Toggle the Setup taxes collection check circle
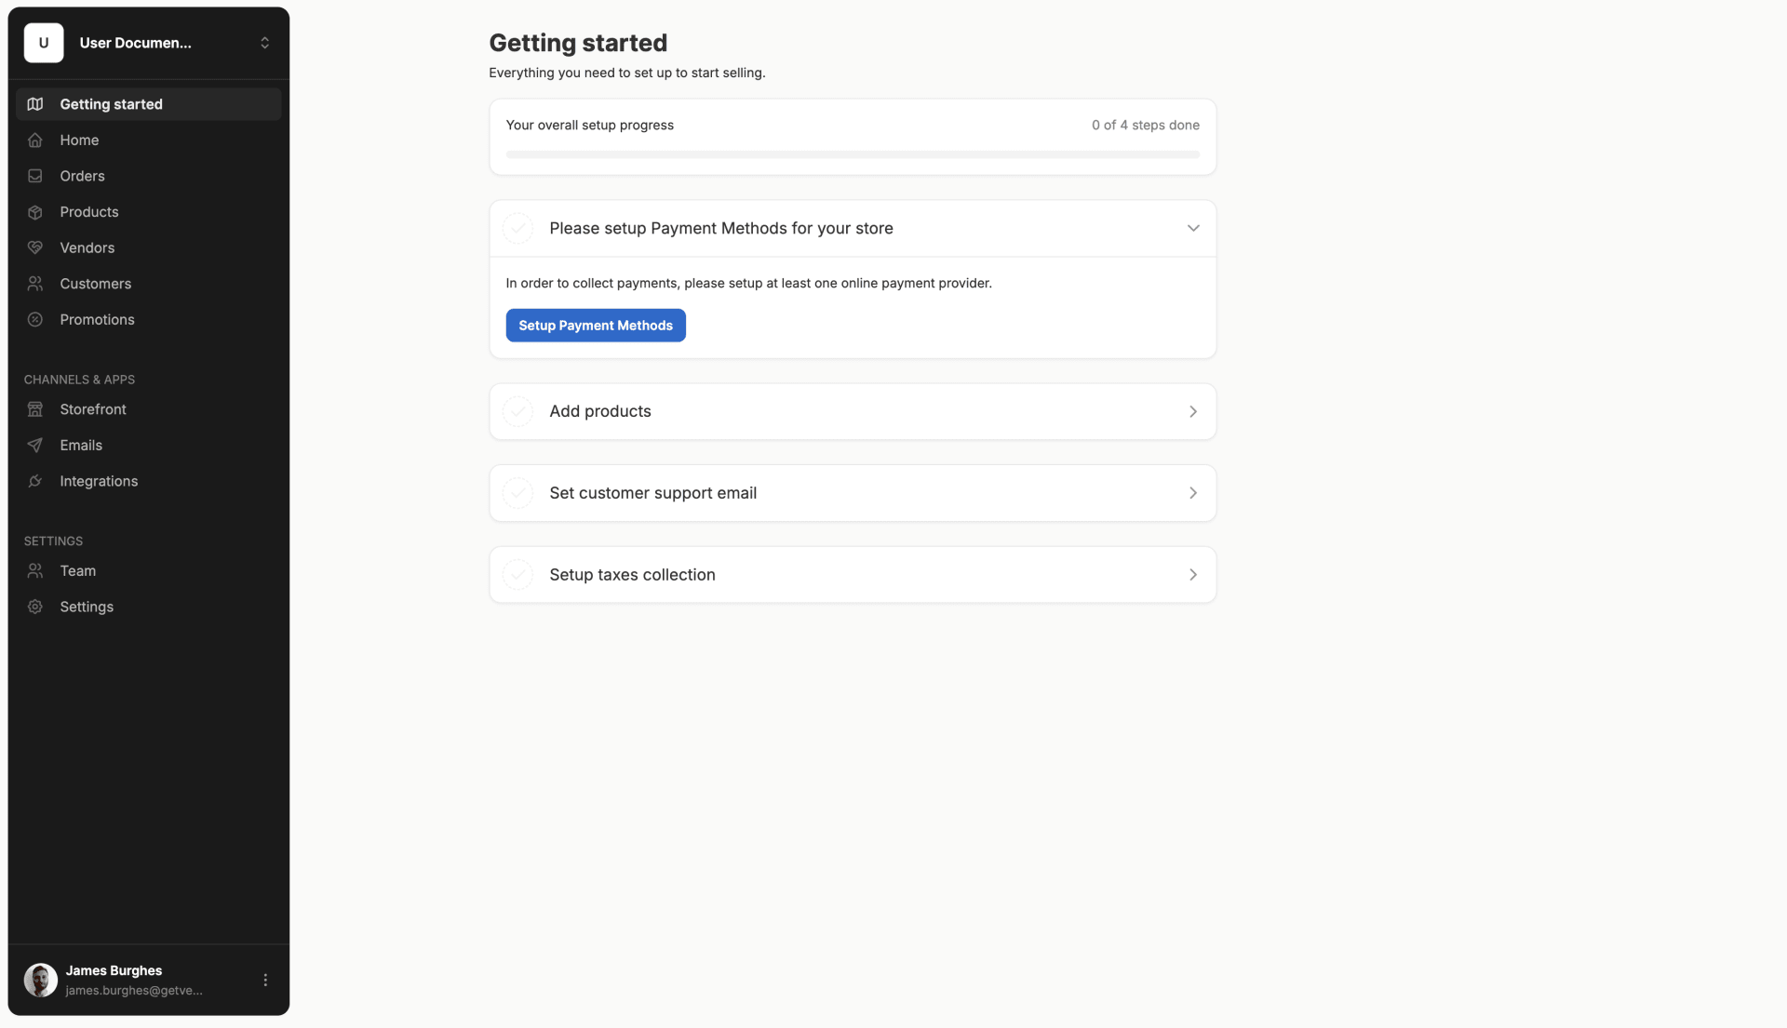 click(517, 575)
